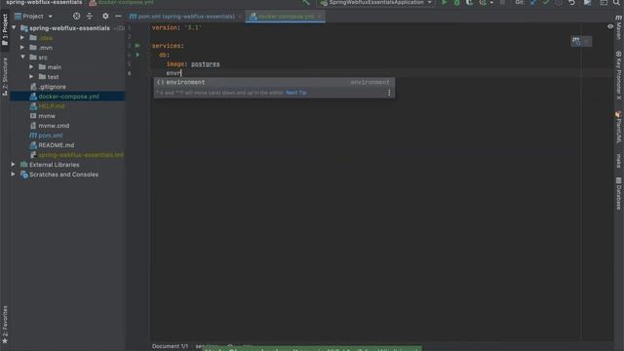Open the completion popup three-dots options

389,93
